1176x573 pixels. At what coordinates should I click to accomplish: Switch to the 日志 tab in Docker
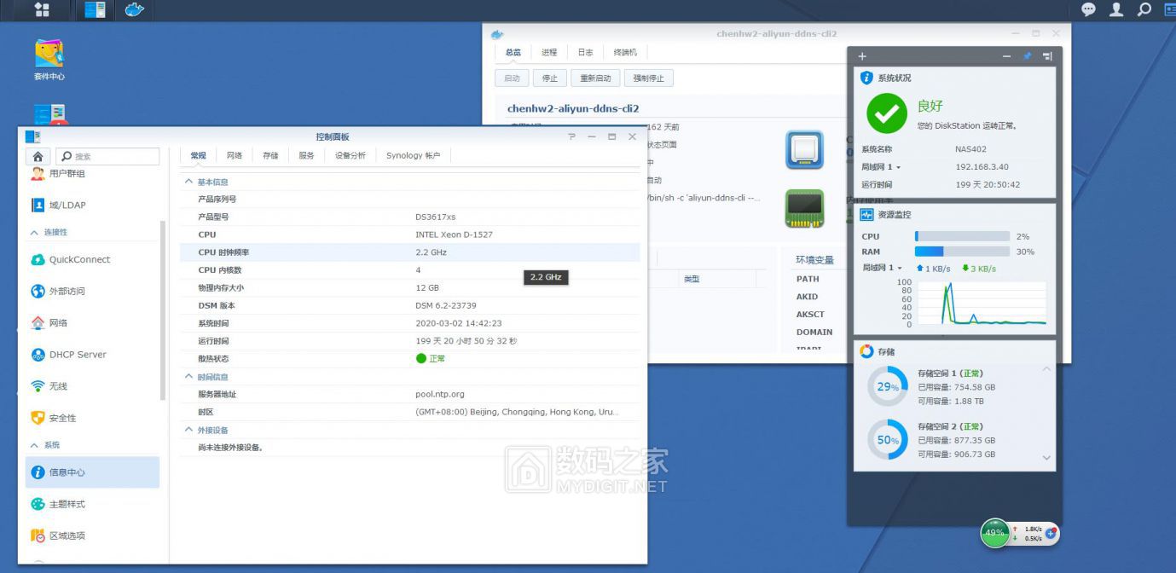[x=585, y=52]
